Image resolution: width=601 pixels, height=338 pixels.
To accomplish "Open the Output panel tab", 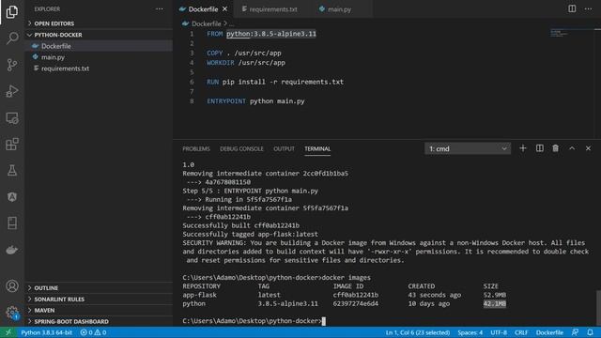I will click(x=284, y=148).
